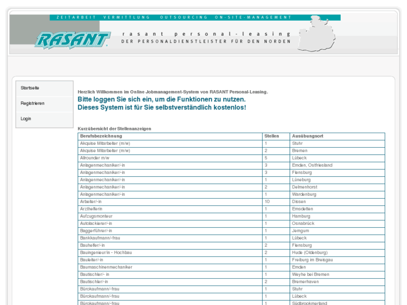This screenshot has width=407, height=305.
Task: Select the Arzthelferin job entry
Action: 231,209
